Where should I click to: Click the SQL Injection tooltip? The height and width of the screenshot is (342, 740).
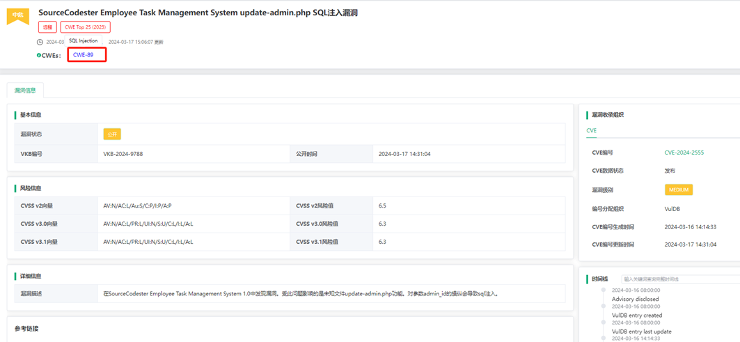pyautogui.click(x=83, y=40)
